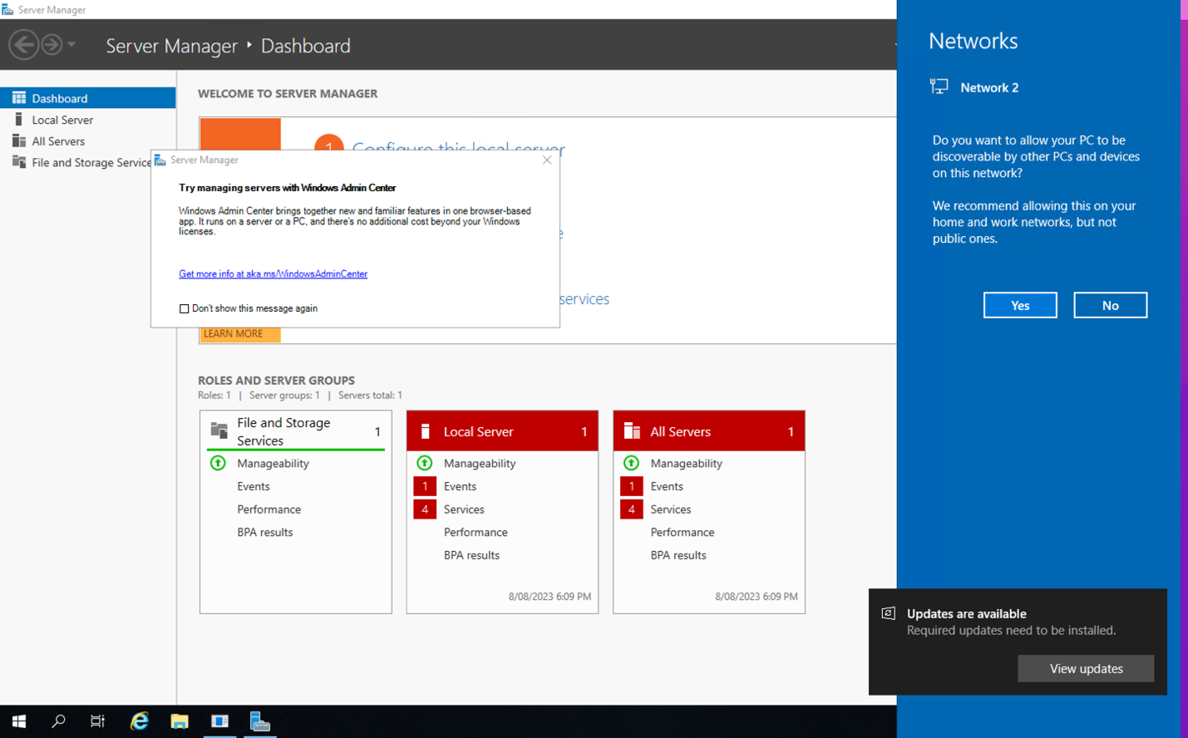The image size is (1188, 738).
Task: Click the File and Storage Services sidebar icon
Action: (x=18, y=162)
